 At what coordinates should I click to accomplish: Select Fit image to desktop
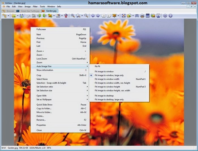pyautogui.click(x=119, y=96)
